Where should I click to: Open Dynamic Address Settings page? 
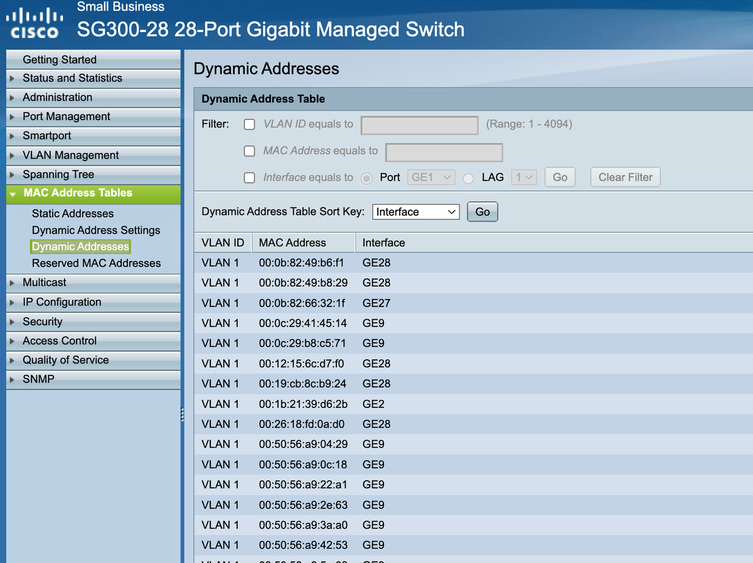96,230
